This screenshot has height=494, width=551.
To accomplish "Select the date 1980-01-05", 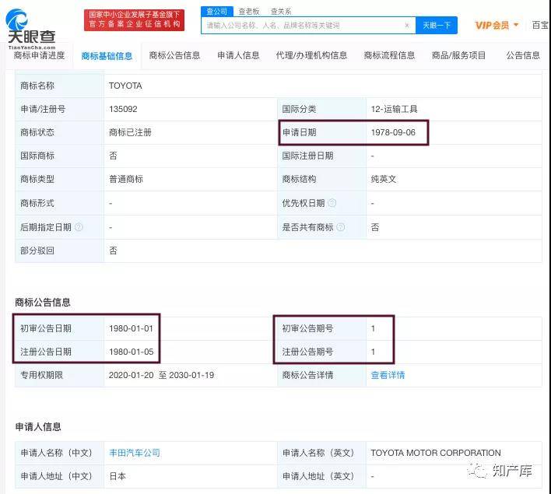I will click(x=131, y=352).
